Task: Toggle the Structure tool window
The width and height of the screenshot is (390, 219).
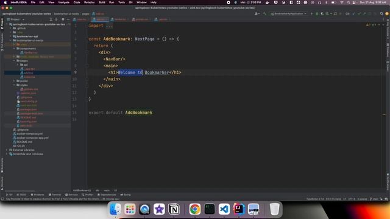Action: pos(2,182)
